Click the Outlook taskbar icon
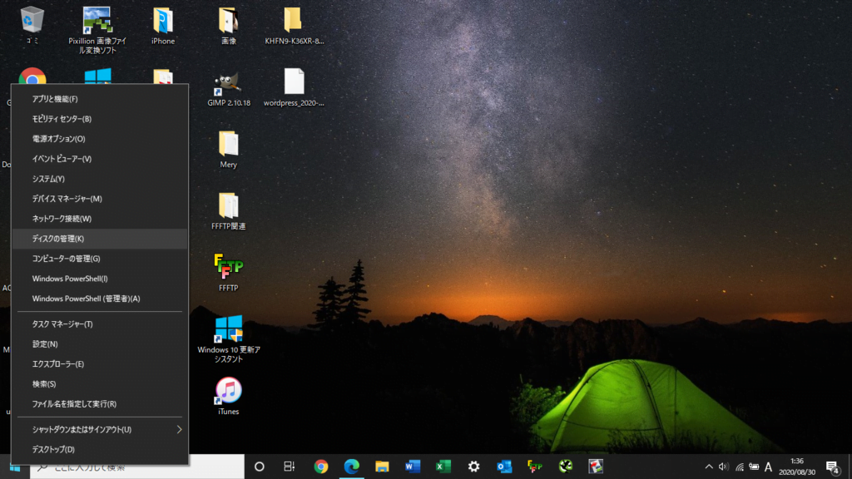Screen dimensions: 852x479 coord(504,467)
